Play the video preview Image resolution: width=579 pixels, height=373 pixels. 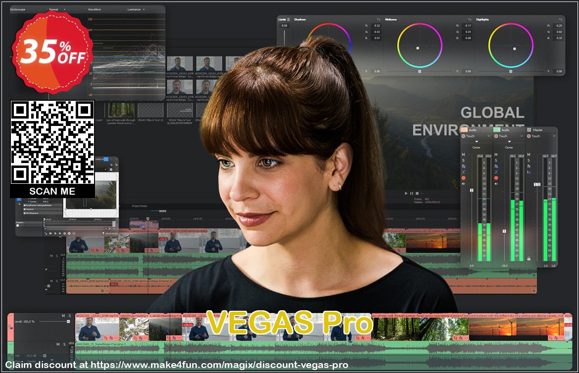[x=406, y=193]
